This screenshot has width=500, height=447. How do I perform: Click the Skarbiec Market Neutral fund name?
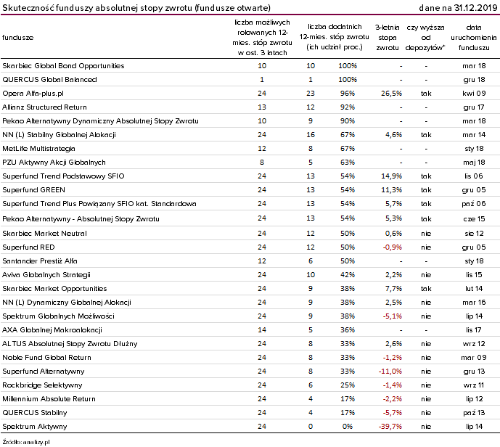(x=44, y=234)
